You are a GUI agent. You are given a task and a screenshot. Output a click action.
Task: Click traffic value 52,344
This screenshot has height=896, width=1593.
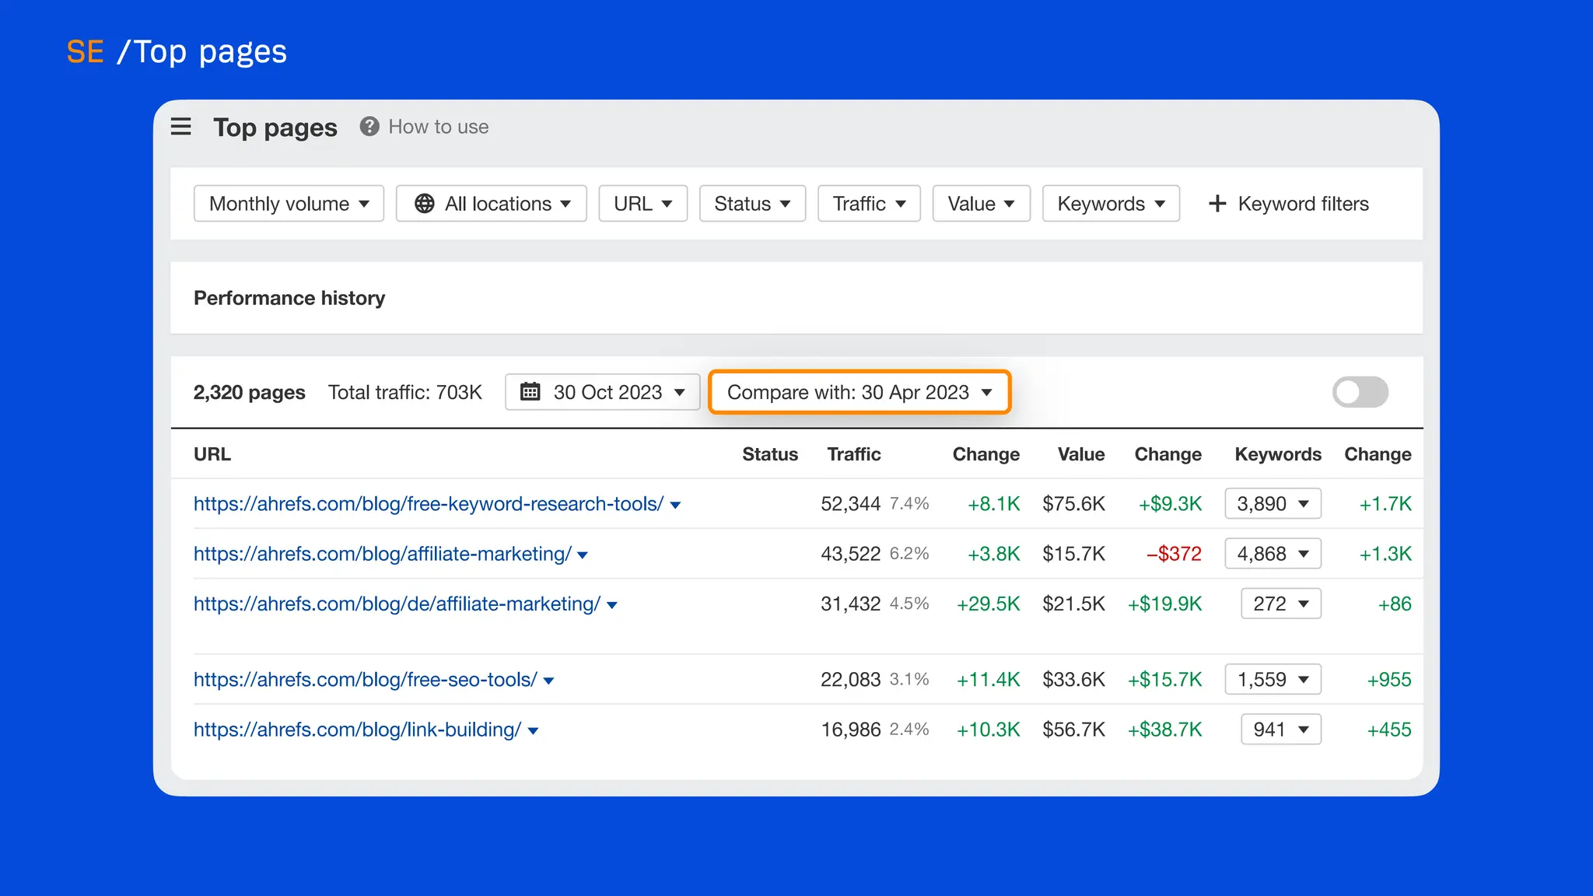tap(851, 504)
